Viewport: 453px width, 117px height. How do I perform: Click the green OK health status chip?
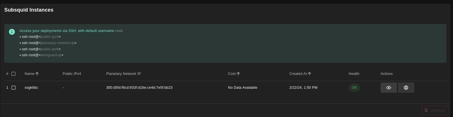tap(354, 88)
